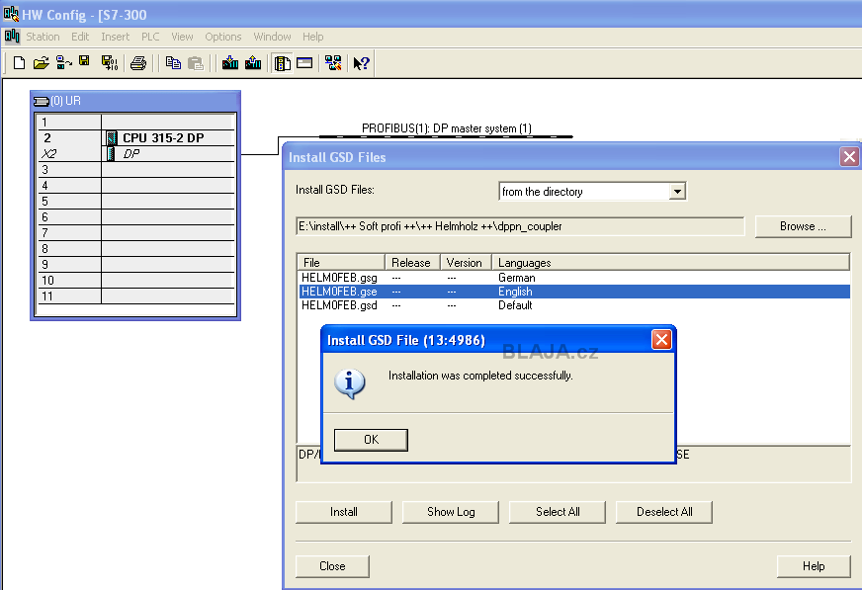Click the (0) UR rack title bar
Viewport: 862px width, 590px height.
pyautogui.click(x=135, y=101)
